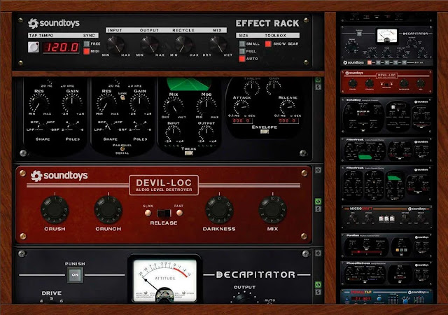Click the FilterFreak TWEAK button
Viewport: 448px width, 315px height.
(x=188, y=153)
